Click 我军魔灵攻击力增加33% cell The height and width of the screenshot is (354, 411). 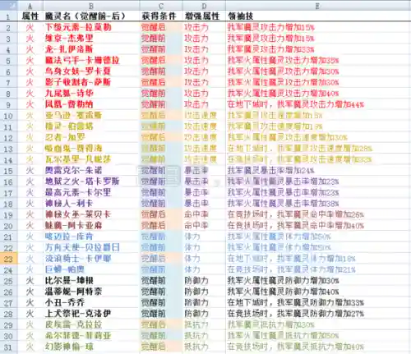[x=318, y=49]
